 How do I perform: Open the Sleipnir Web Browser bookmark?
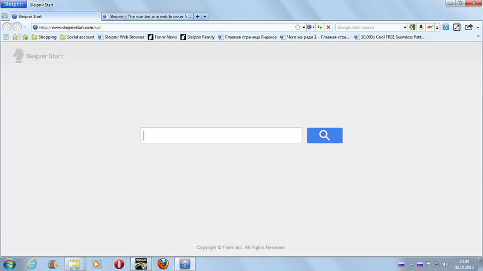(x=121, y=37)
